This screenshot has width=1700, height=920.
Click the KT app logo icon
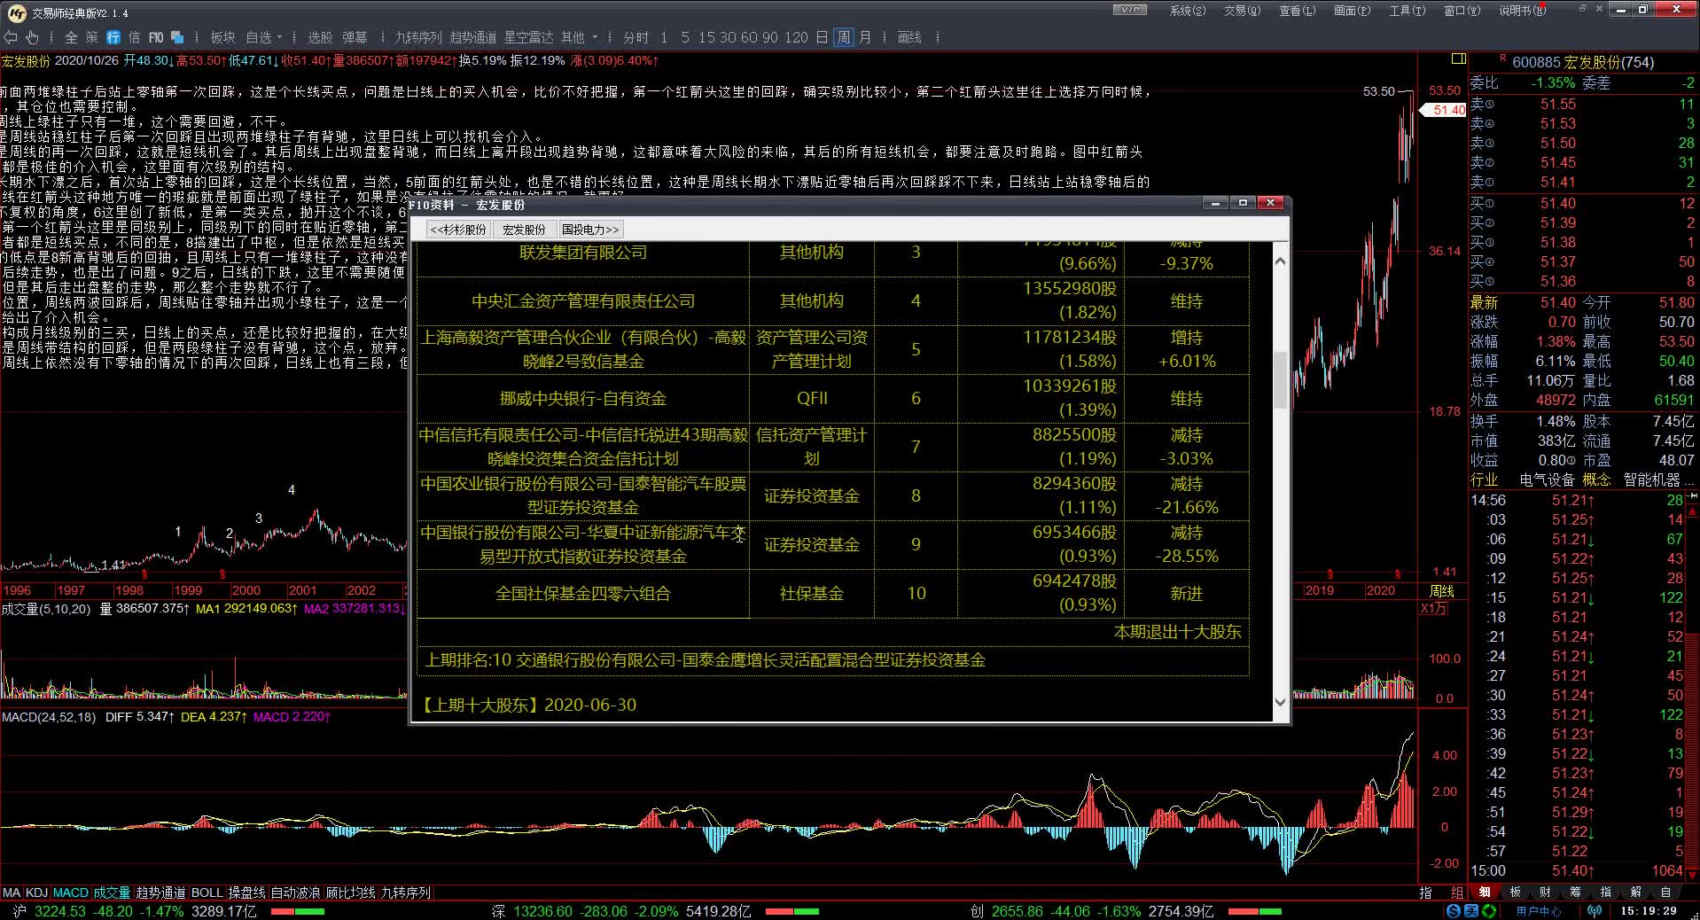15,12
